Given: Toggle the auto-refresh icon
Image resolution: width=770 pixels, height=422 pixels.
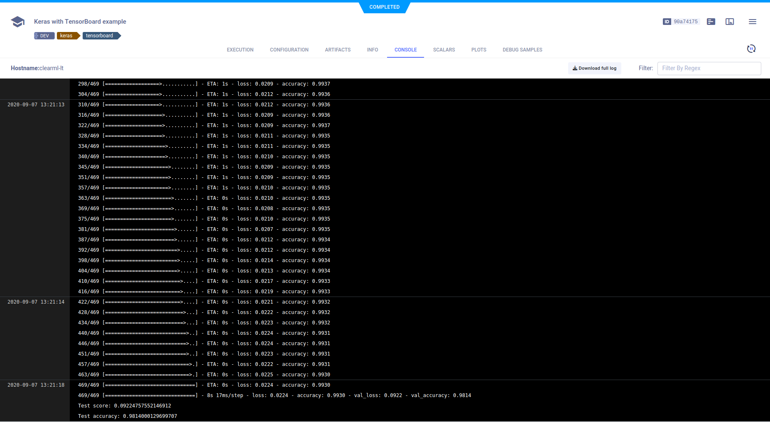Looking at the screenshot, I should [x=751, y=49].
